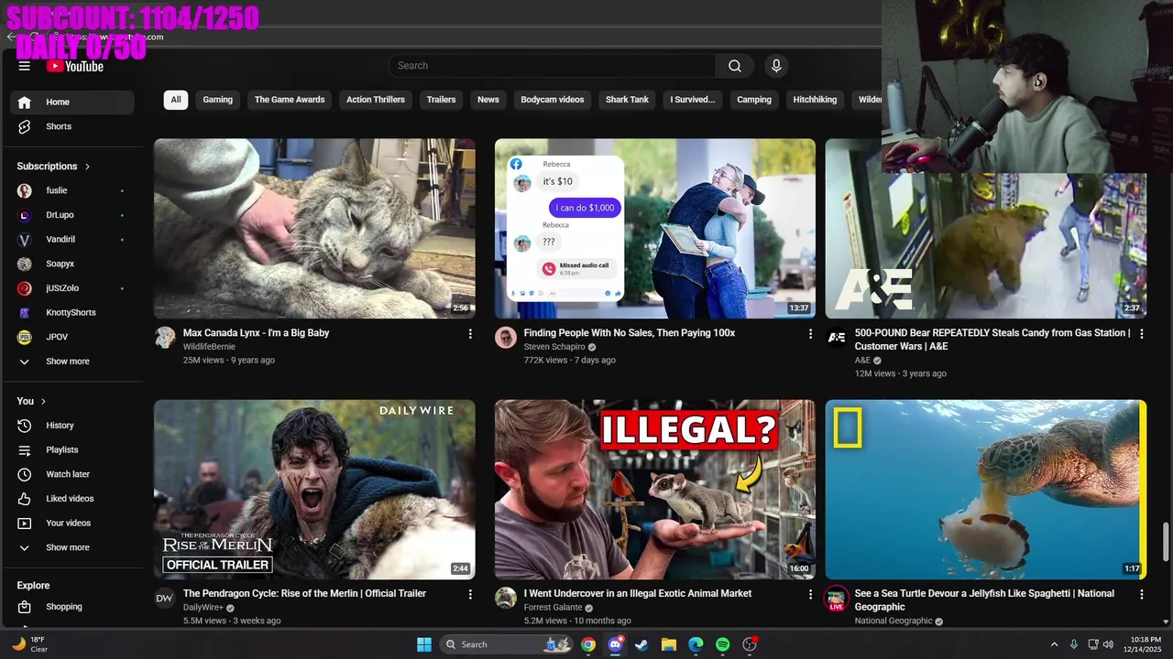Open DrLupo channel subscription

coord(72,215)
